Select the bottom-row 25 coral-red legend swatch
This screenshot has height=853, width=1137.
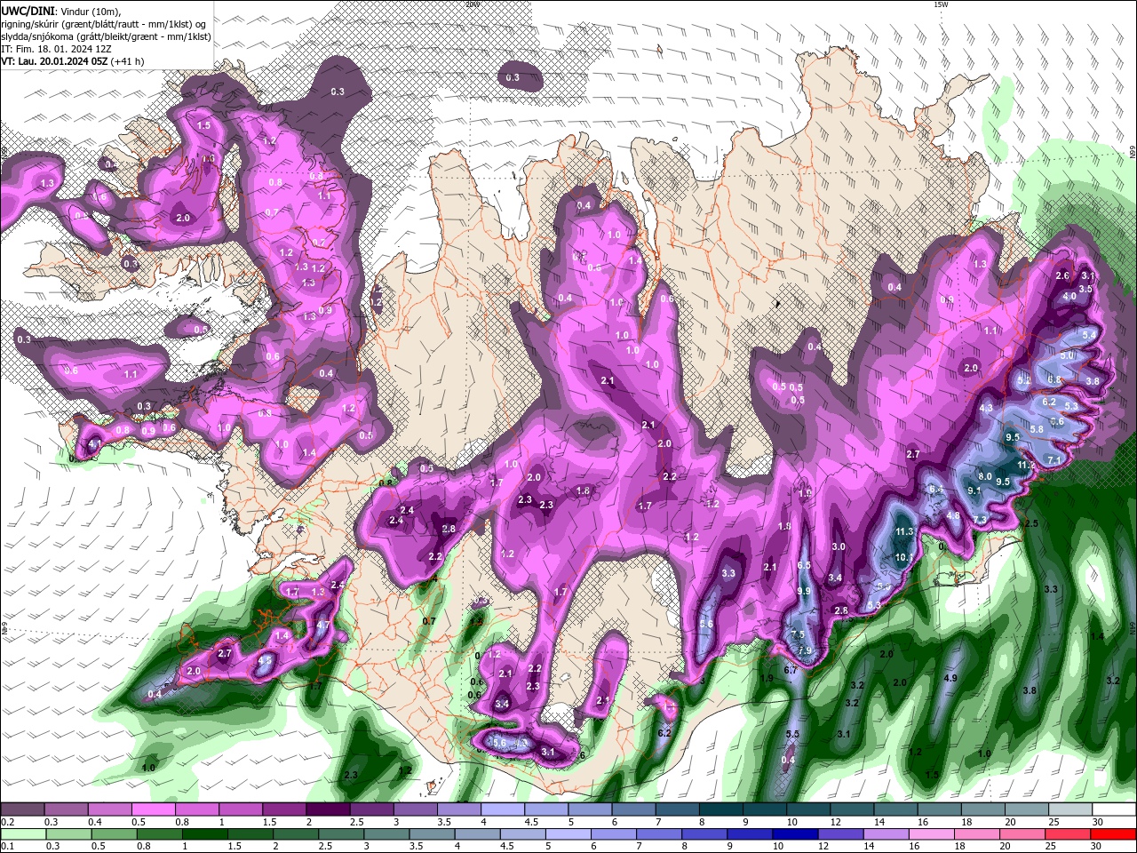pyautogui.click(x=1068, y=834)
